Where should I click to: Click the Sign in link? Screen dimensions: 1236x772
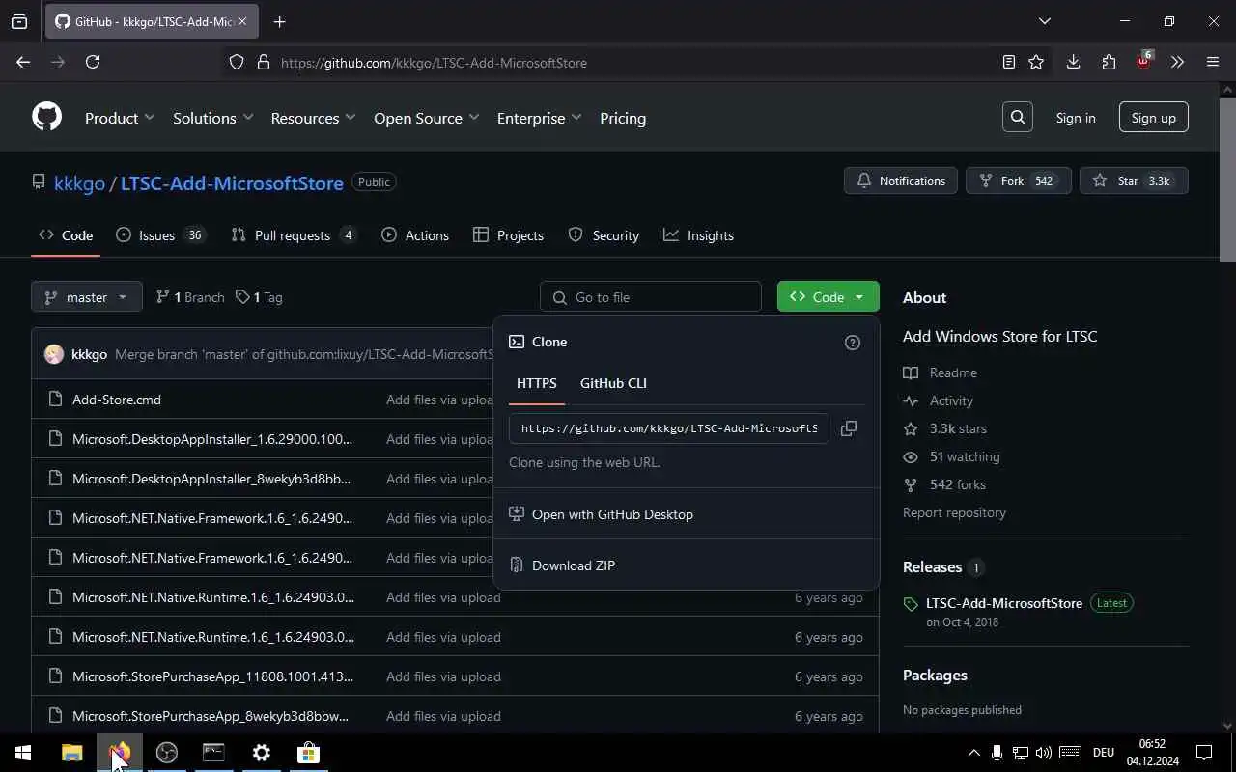(x=1076, y=118)
